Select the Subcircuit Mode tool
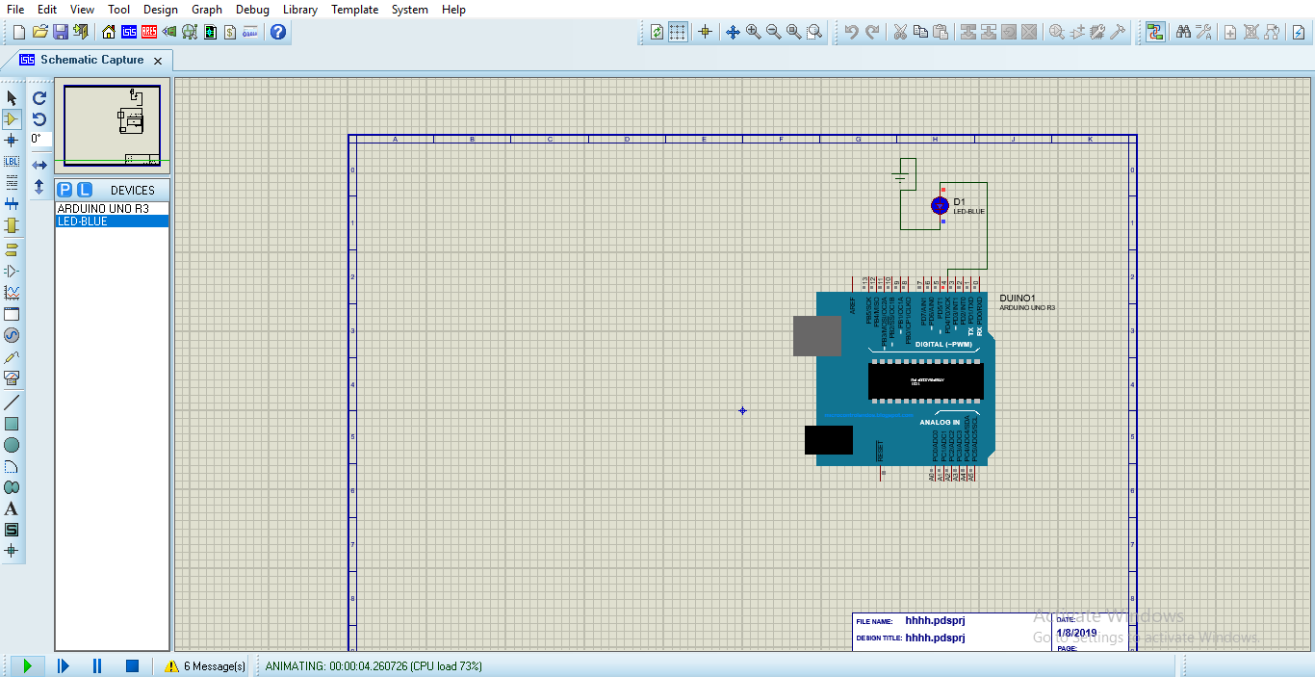This screenshot has width=1315, height=677. pos(12,225)
